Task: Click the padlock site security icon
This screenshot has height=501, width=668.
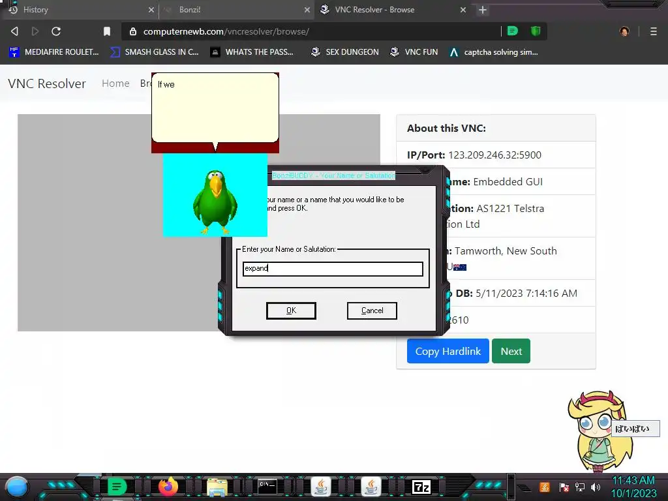Action: [x=133, y=31]
